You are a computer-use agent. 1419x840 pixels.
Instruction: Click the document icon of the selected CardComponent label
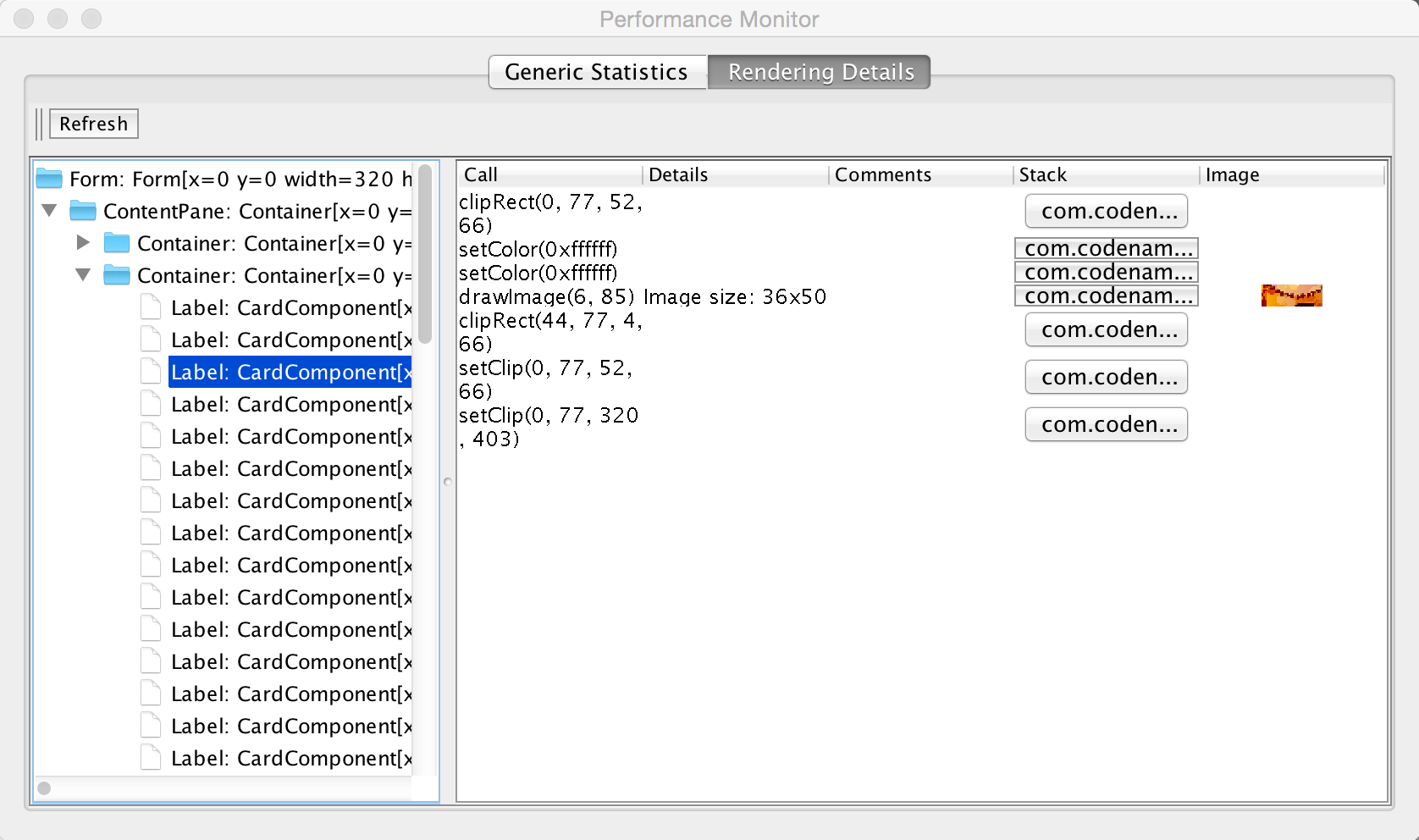tap(151, 371)
